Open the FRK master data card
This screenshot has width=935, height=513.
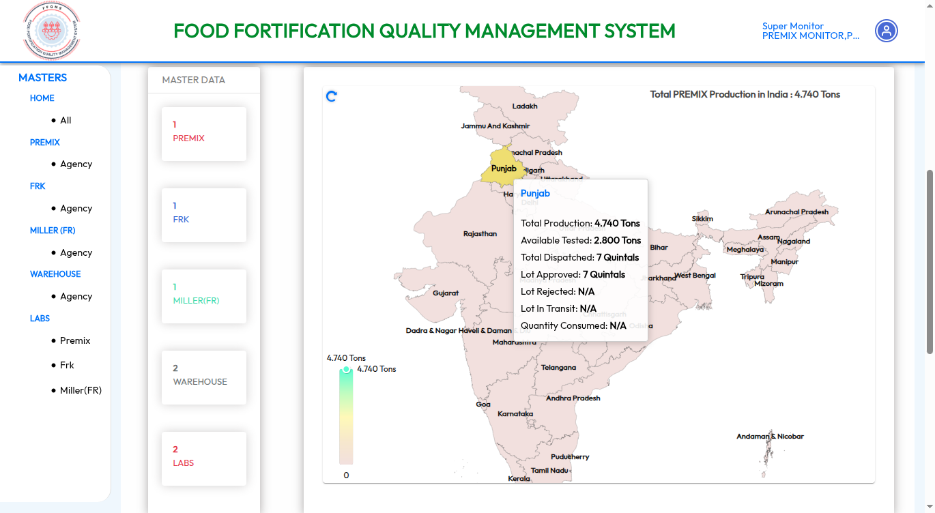(203, 215)
